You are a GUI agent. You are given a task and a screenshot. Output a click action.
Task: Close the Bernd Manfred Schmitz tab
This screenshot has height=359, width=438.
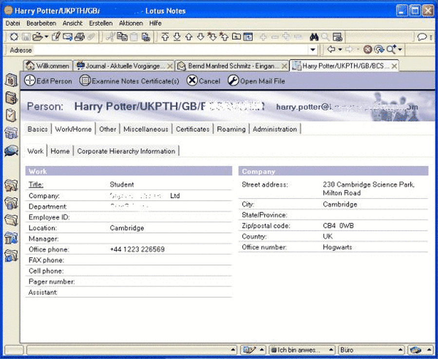click(x=284, y=66)
